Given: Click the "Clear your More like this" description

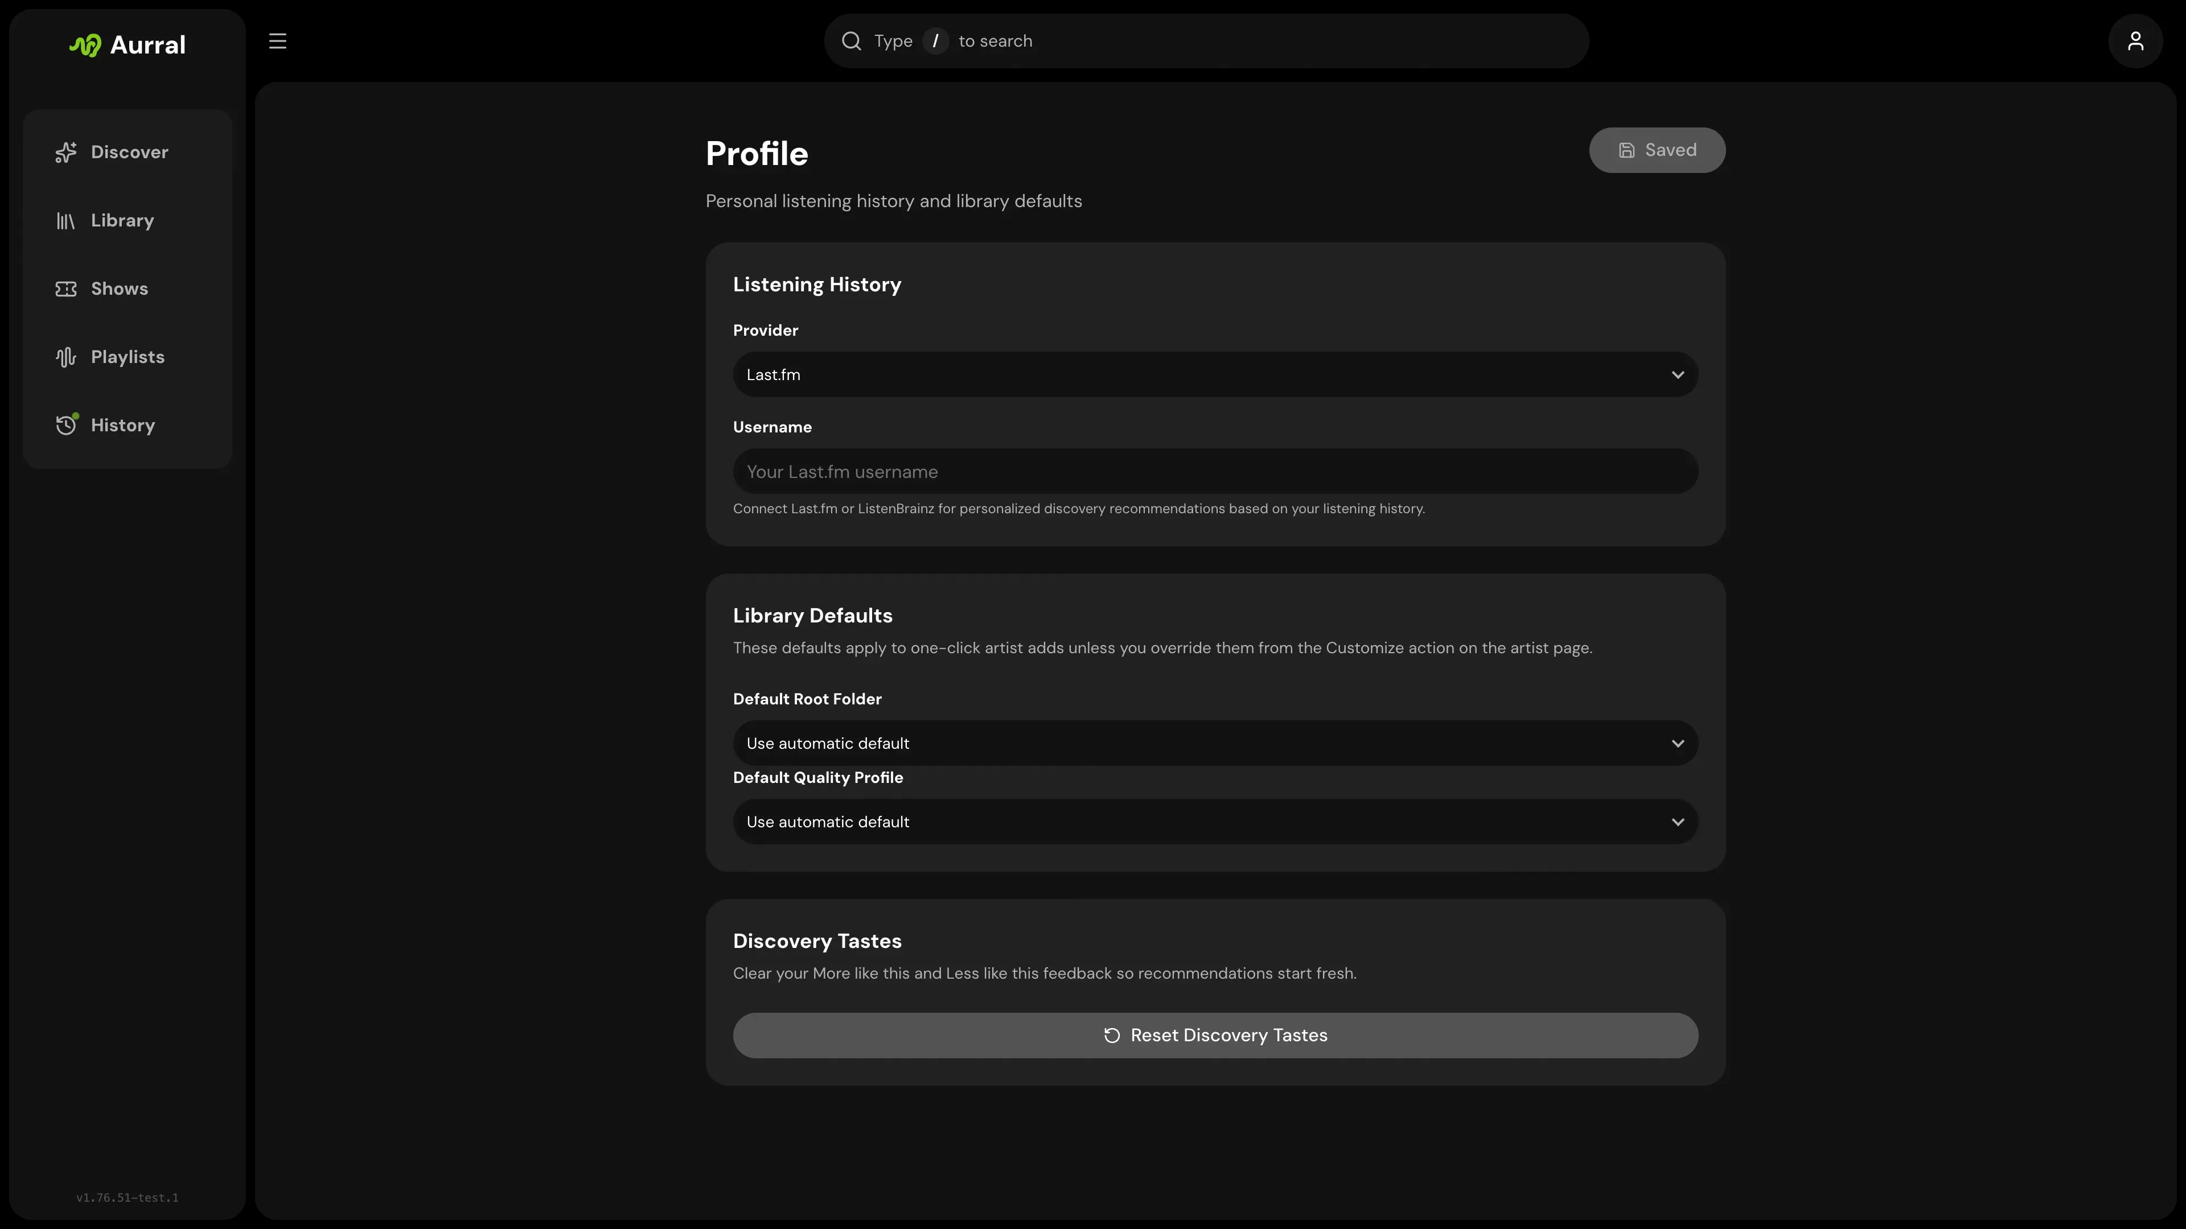Looking at the screenshot, I should click(x=1045, y=974).
